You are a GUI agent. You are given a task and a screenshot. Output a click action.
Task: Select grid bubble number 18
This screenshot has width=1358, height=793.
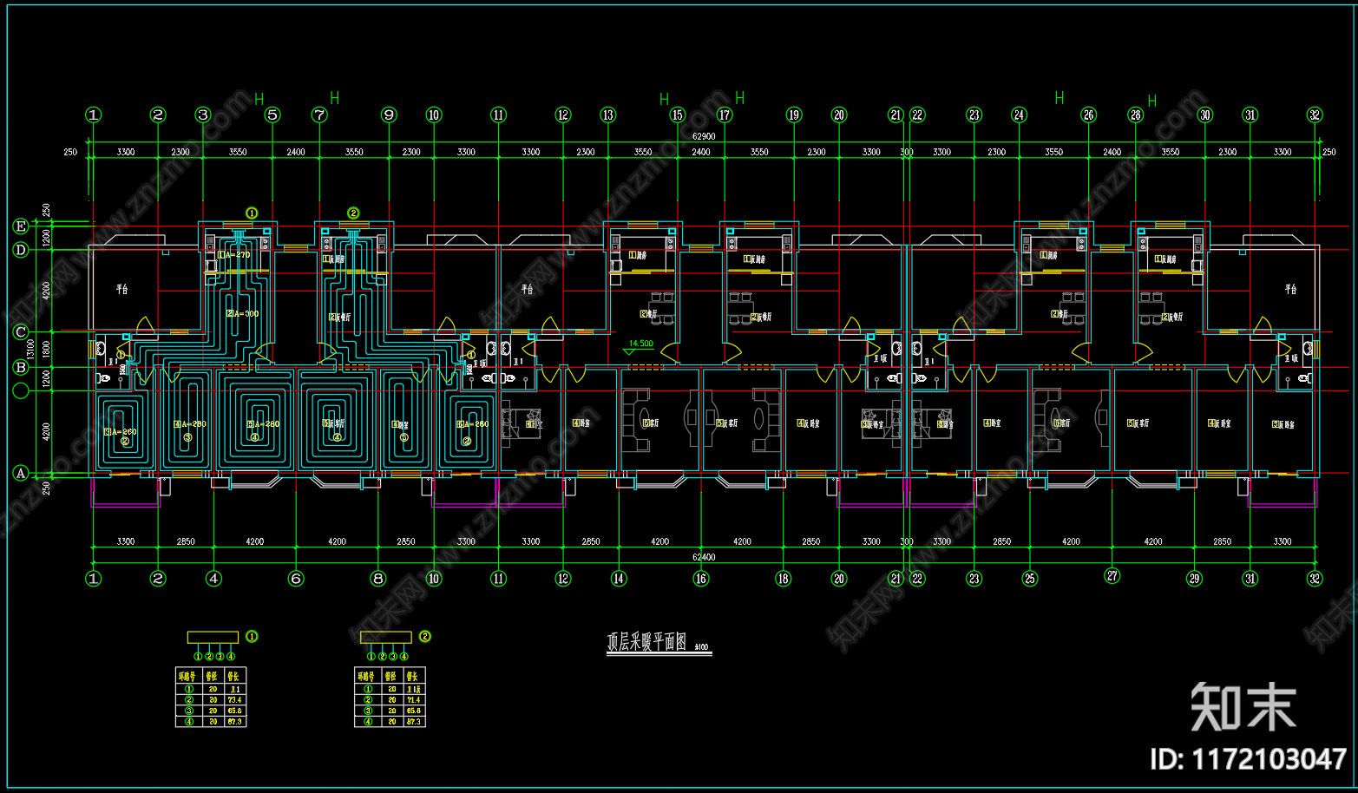783,579
